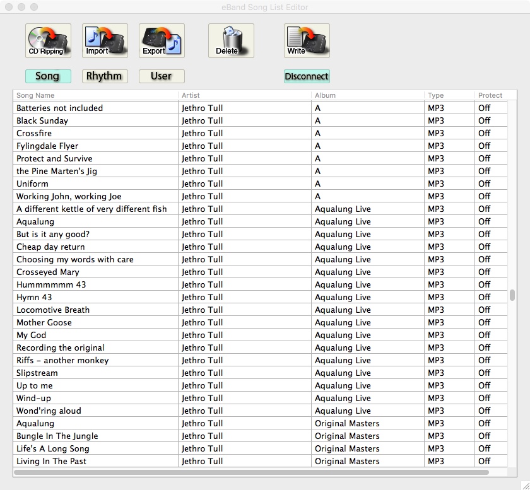Click the horizontal scrollbar at bottom
Image resolution: width=530 pixels, height=490 pixels.
pos(251,472)
